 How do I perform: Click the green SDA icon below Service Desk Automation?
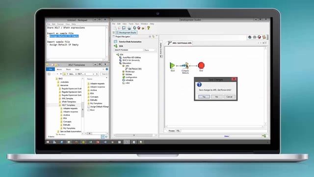tap(116, 46)
